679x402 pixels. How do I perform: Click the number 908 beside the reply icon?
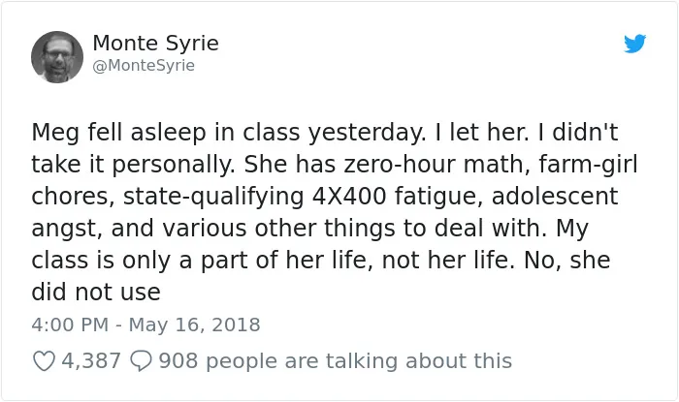click(x=178, y=361)
